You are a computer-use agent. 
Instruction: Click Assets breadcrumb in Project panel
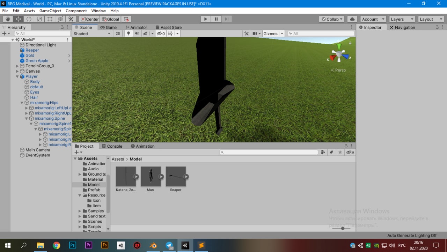(x=118, y=159)
